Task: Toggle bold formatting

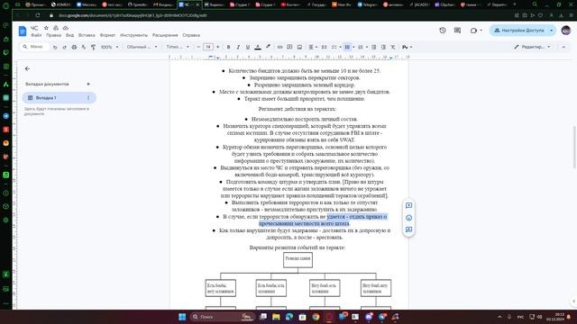Action: [228, 47]
